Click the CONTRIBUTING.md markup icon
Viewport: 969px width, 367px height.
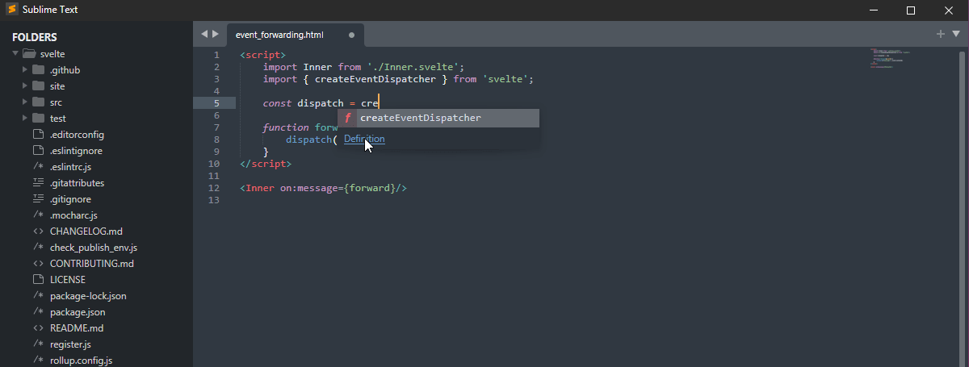38,263
